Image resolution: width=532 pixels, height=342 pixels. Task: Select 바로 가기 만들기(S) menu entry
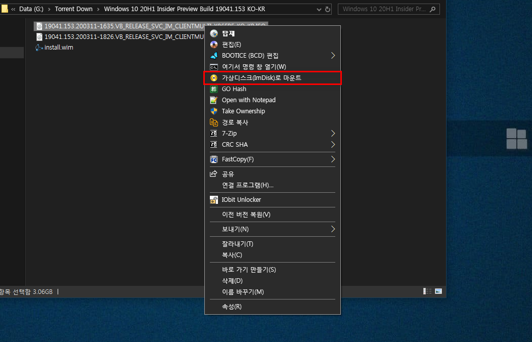click(273, 270)
